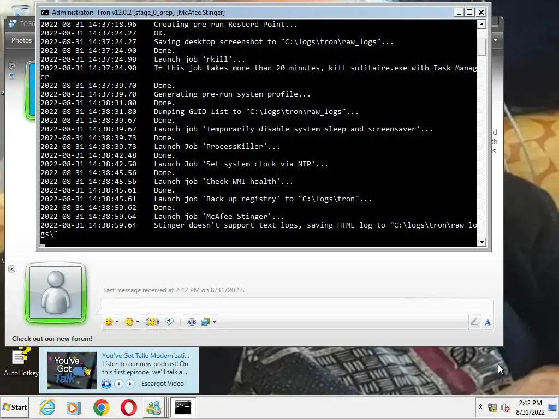Click the Show desktop button
This screenshot has width=559, height=419.
coord(554,407)
